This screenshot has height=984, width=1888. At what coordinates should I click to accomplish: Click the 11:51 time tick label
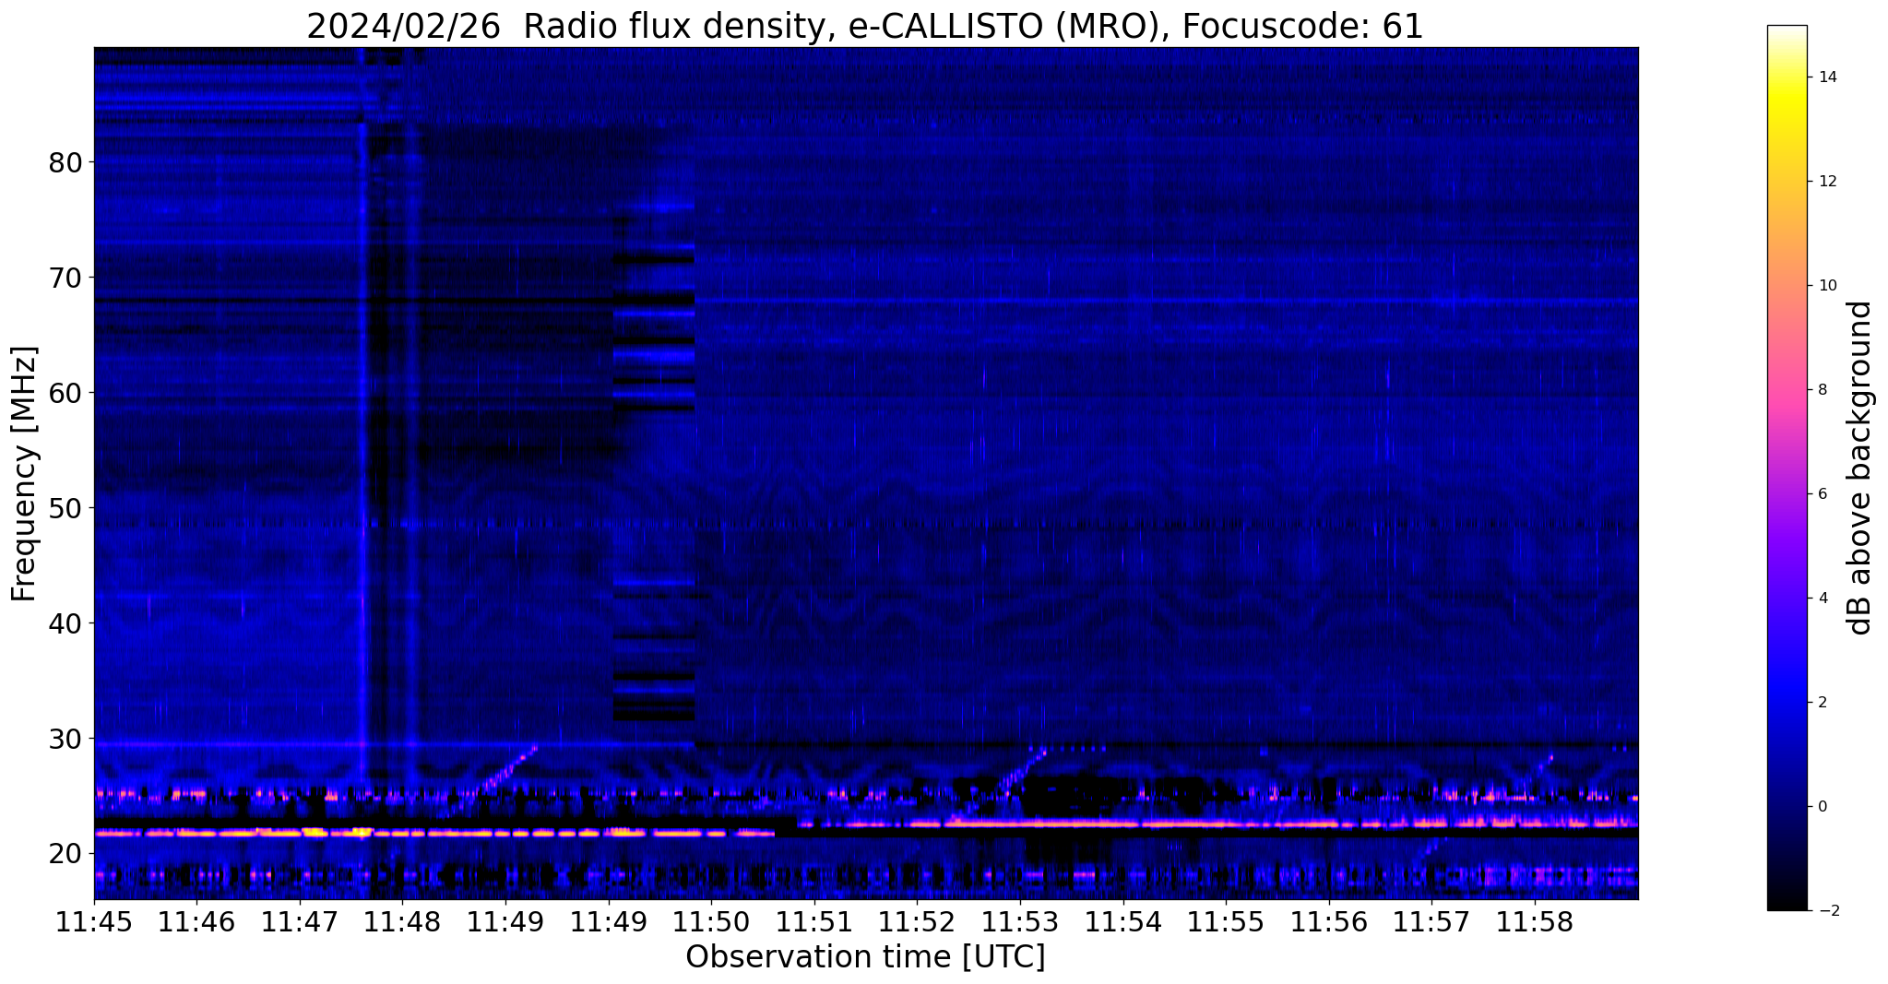[814, 921]
